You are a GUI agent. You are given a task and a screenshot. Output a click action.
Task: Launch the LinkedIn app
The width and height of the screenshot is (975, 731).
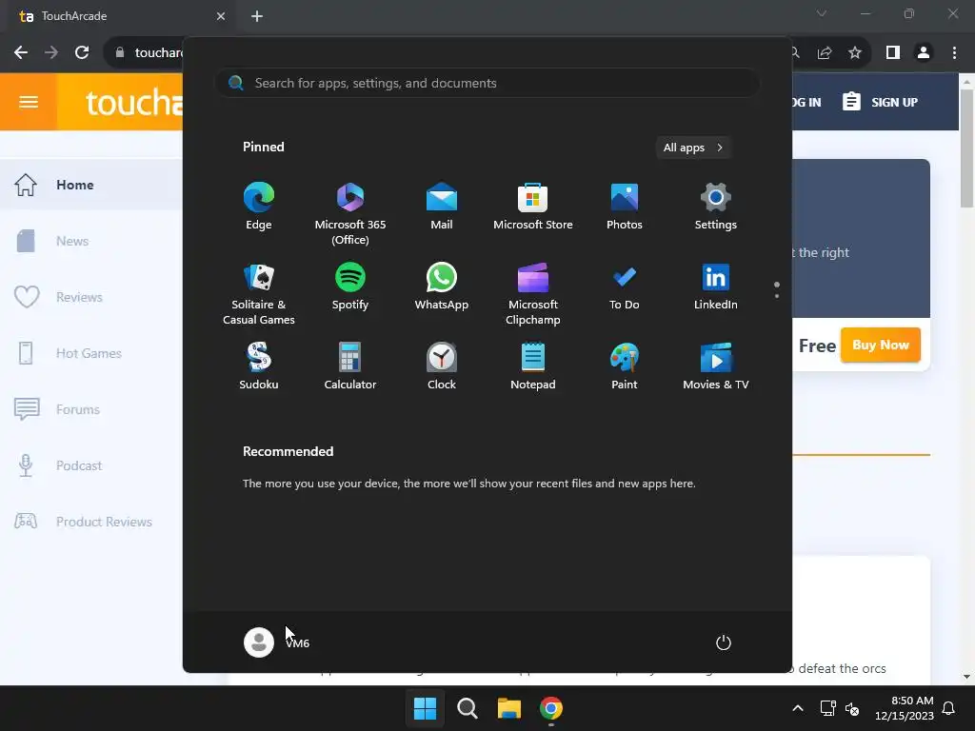click(x=716, y=286)
